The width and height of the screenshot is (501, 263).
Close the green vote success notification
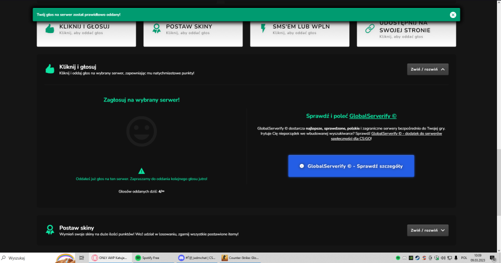coord(453,14)
